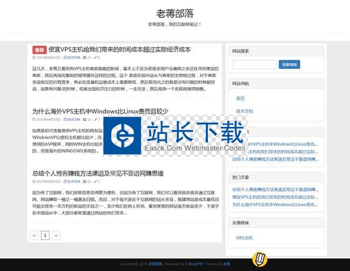Open article 总结个人博客赚钱方法渠道及常见不靠谱网赚思维
The width and height of the screenshot is (350, 271).
click(98, 173)
